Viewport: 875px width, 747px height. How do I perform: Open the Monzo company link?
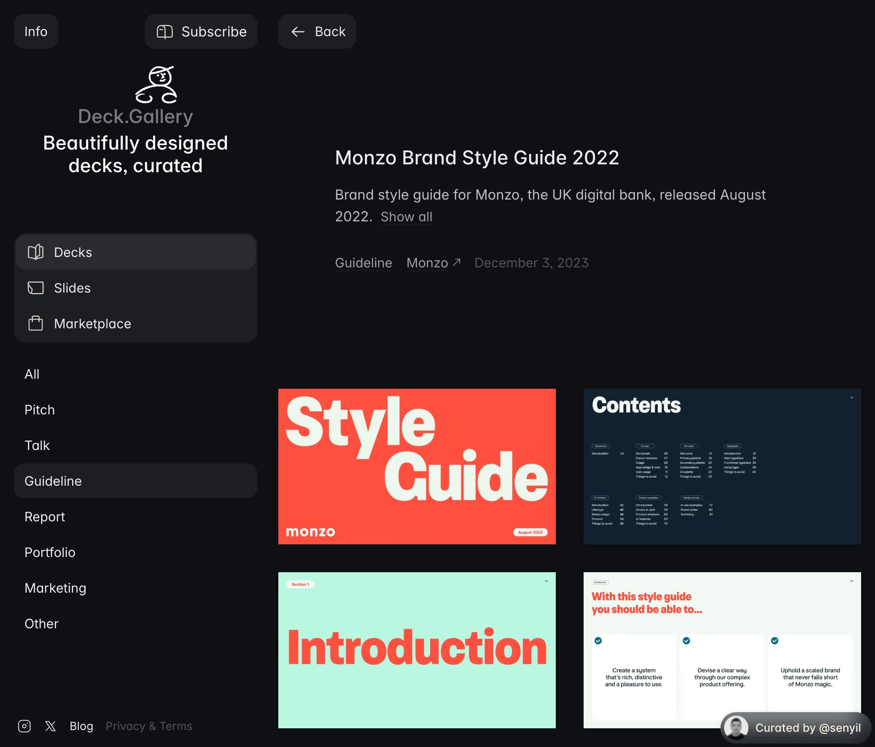(427, 263)
